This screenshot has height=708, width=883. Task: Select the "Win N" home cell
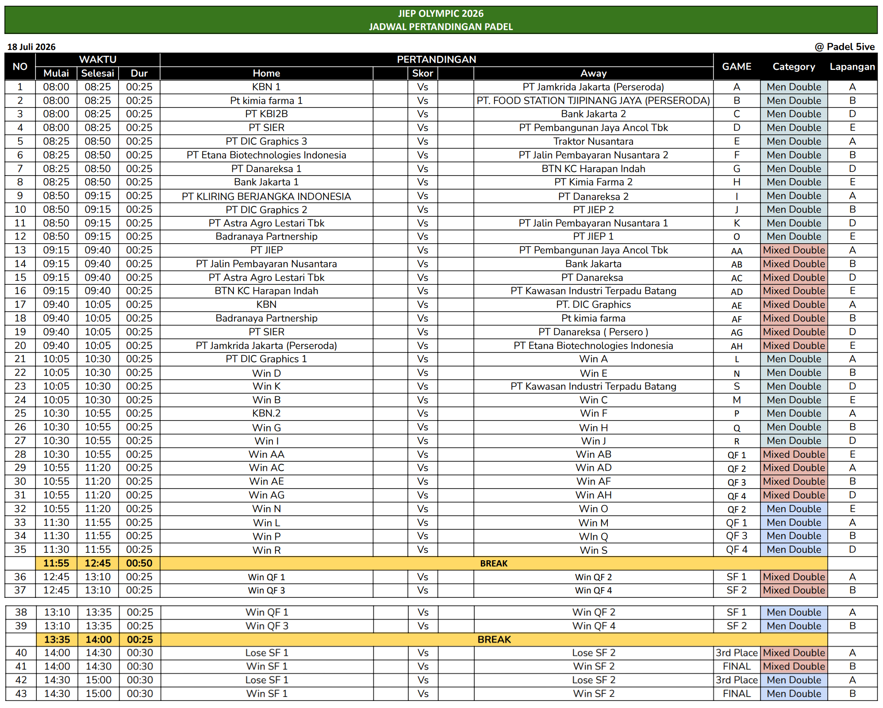tap(266, 509)
